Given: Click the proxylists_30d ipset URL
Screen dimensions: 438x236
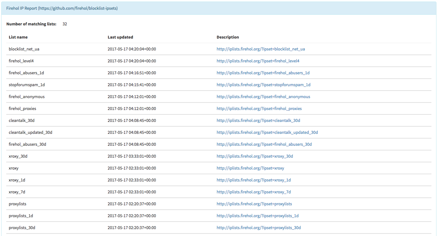Looking at the screenshot, I should tap(259, 228).
